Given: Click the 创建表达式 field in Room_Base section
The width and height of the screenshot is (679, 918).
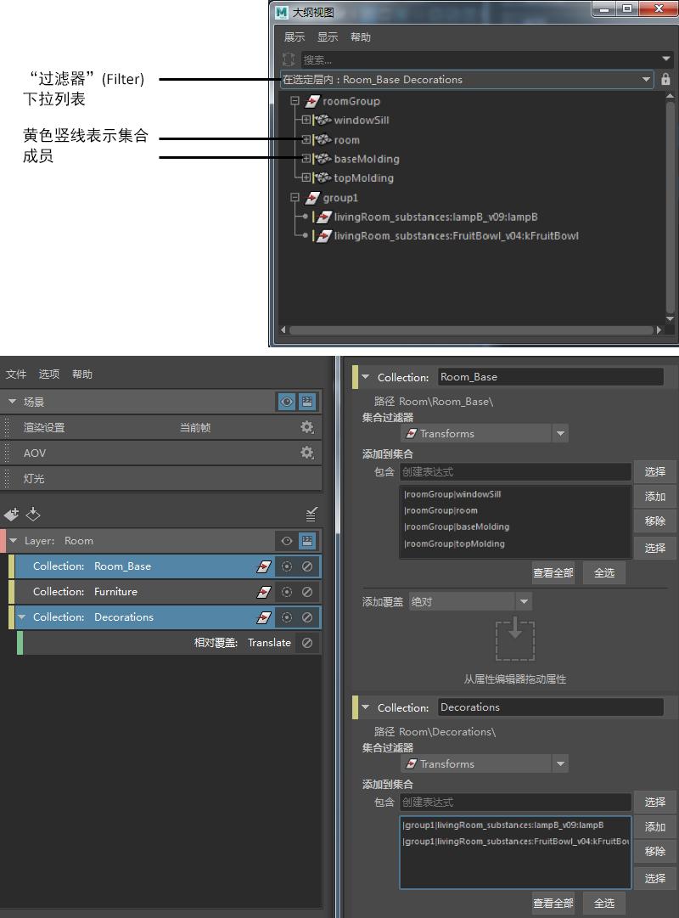Looking at the screenshot, I should [515, 472].
